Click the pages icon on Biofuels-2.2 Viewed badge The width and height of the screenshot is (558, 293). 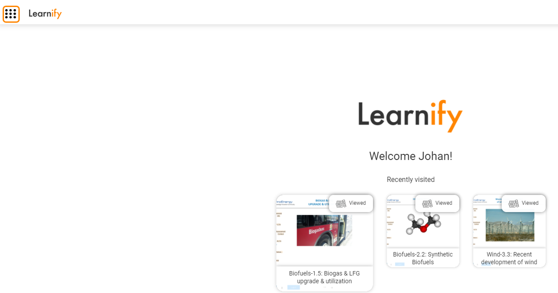tap(427, 203)
